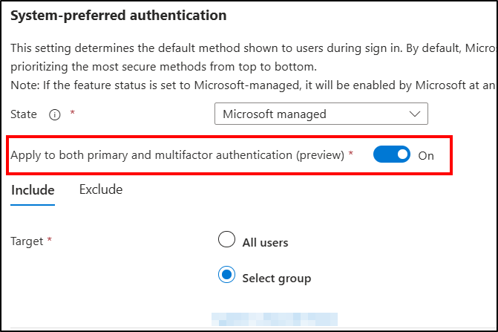Click the "Select group" option label

click(x=276, y=278)
